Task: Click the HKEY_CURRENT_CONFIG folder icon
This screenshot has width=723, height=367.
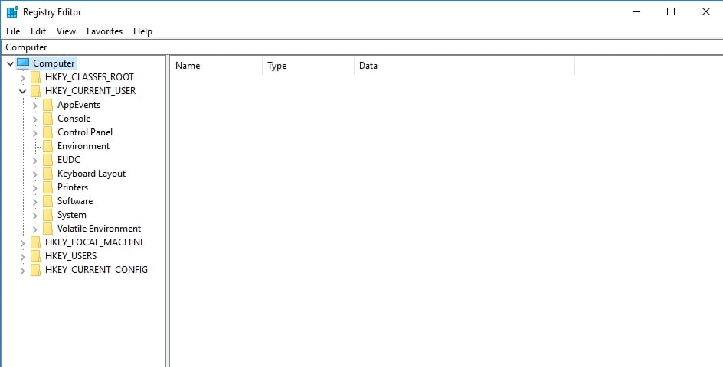Action: click(35, 270)
